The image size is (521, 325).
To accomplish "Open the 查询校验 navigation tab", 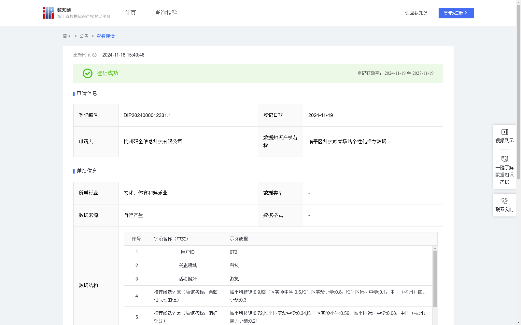I will click(x=166, y=13).
